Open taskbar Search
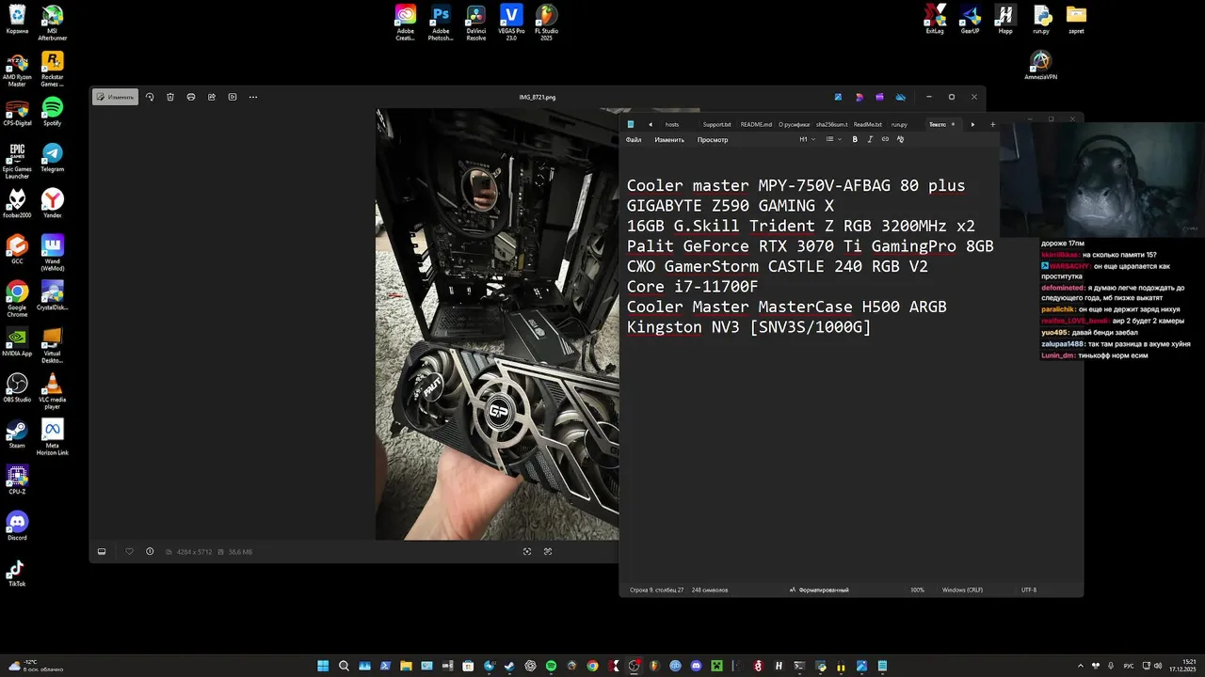Image resolution: width=1205 pixels, height=677 pixels. [x=344, y=666]
